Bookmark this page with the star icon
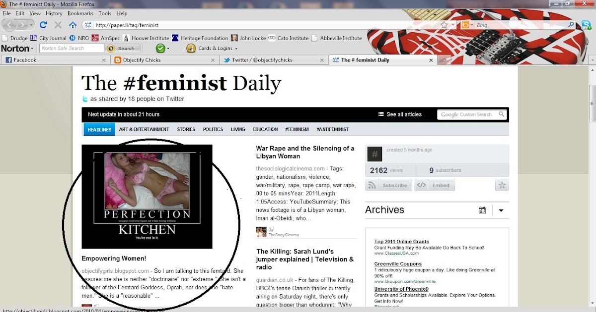Image resolution: width=596 pixels, height=312 pixels. click(444, 25)
